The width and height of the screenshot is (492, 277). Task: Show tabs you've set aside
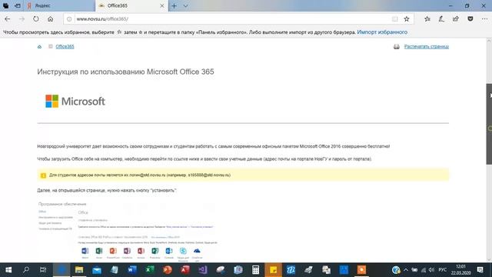point(6,5)
